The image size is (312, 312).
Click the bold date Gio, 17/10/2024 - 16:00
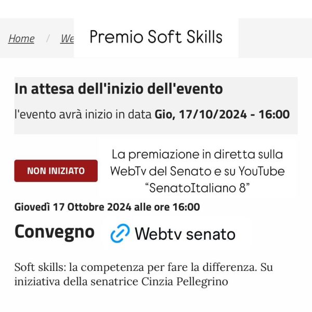(x=222, y=114)
